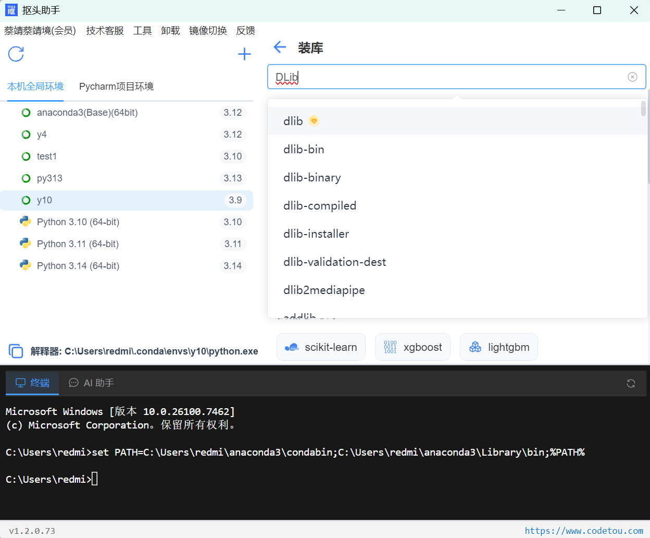
Task: Choose dlib-bin in the package dropdown list
Action: tap(304, 149)
